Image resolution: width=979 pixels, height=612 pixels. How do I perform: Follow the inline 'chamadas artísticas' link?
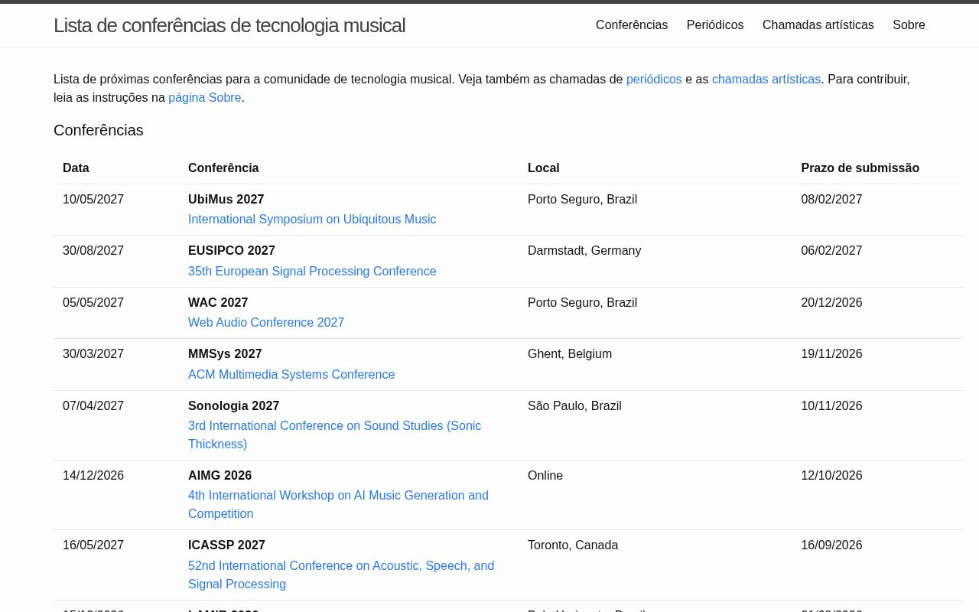[766, 79]
